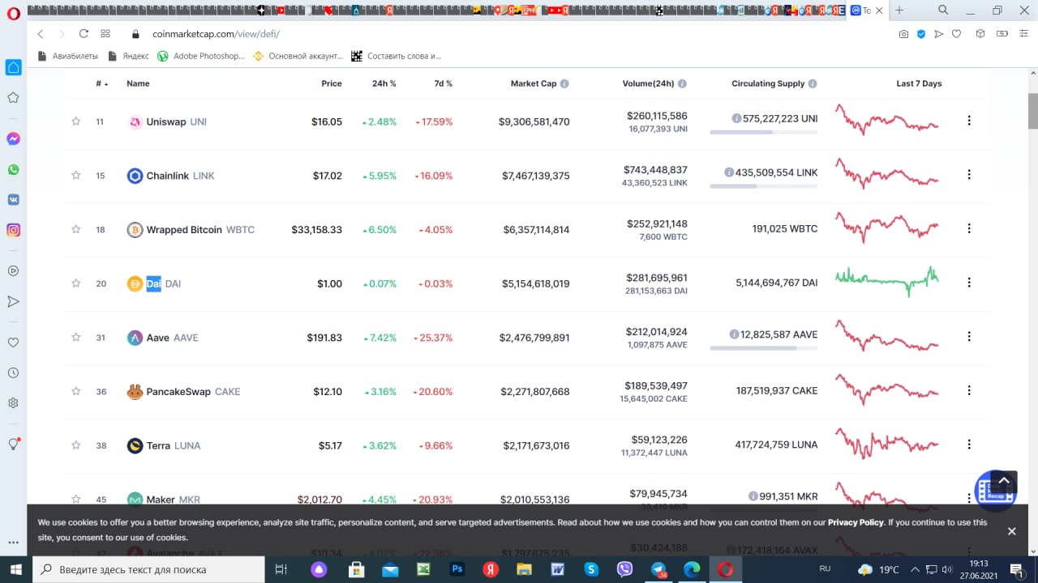Open the Chainlink coin page link
1038x583 pixels.
[170, 175]
